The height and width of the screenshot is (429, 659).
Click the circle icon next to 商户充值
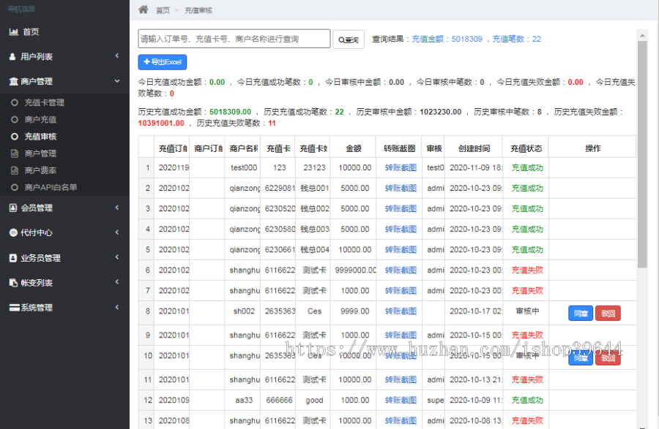click(x=15, y=120)
